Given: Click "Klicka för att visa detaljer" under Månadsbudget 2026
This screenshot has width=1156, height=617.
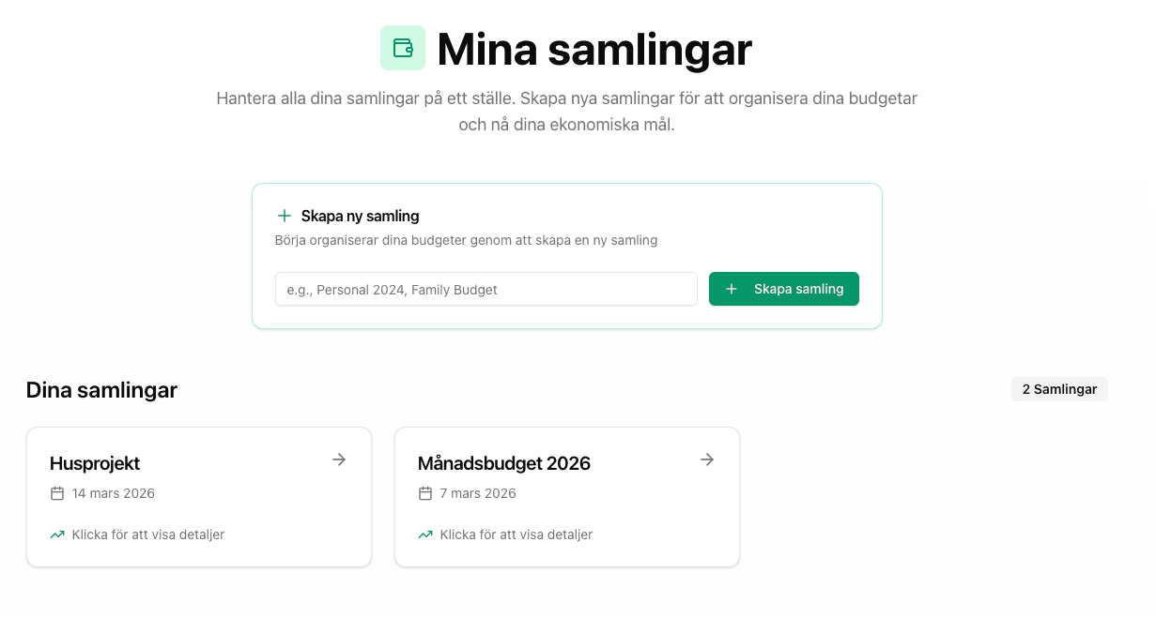Looking at the screenshot, I should (x=516, y=534).
